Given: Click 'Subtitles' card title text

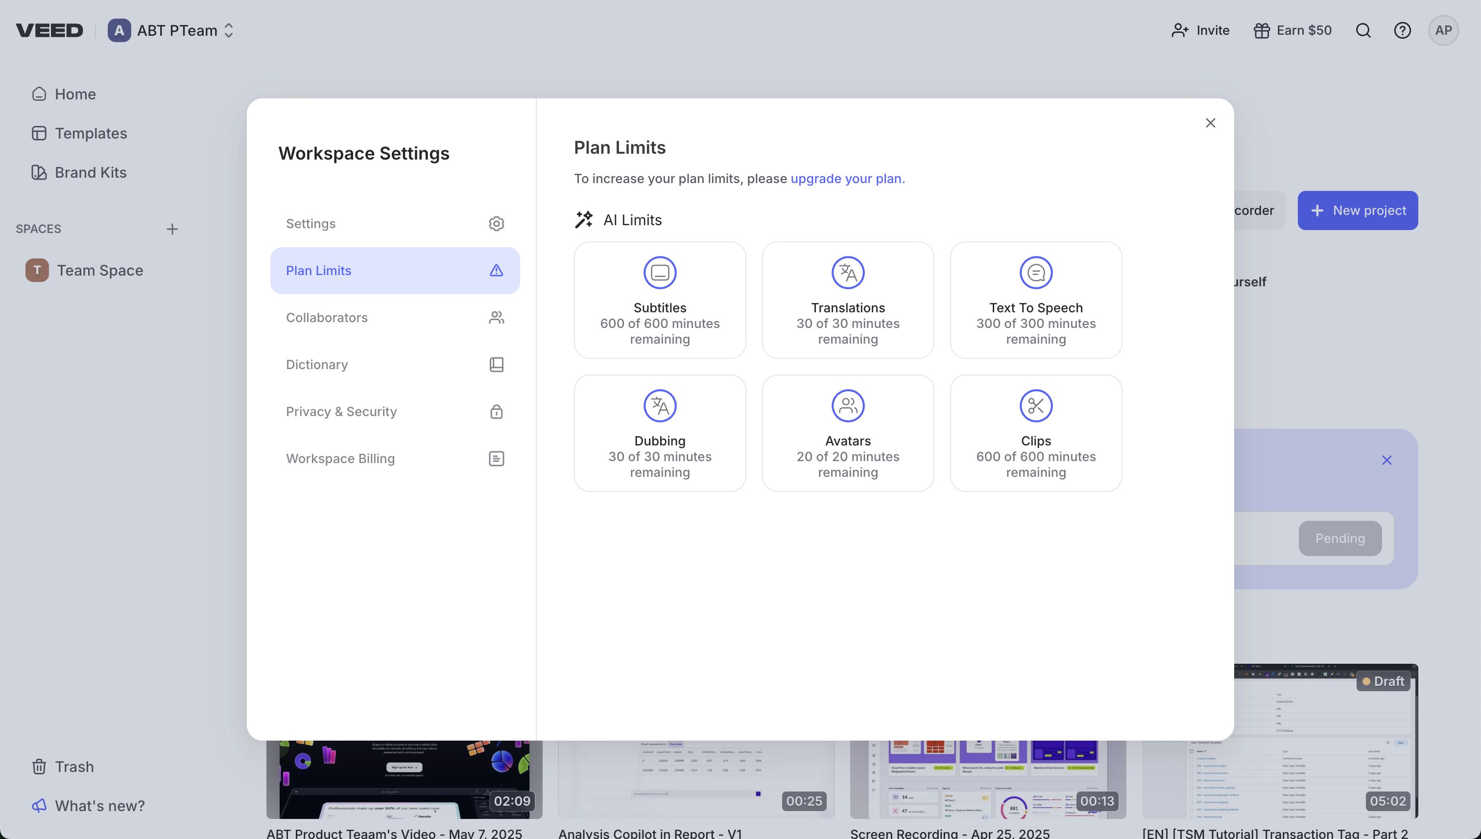Looking at the screenshot, I should point(660,308).
